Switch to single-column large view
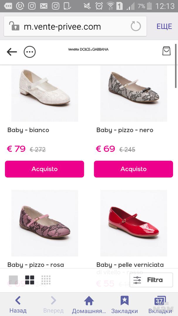The height and width of the screenshot is (316, 178). coord(13,280)
